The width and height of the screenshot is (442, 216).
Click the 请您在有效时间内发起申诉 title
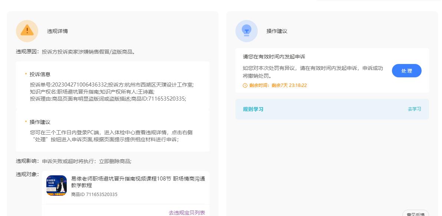(274, 57)
